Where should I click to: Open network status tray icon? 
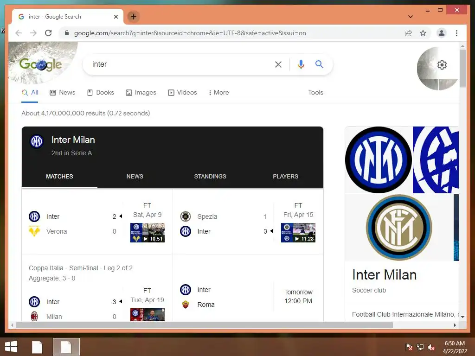[x=420, y=347]
